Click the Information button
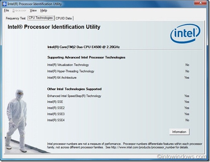 [179, 132]
